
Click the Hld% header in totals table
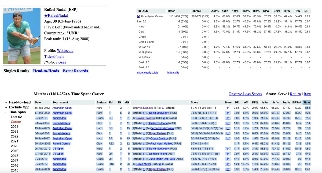click(256, 11)
